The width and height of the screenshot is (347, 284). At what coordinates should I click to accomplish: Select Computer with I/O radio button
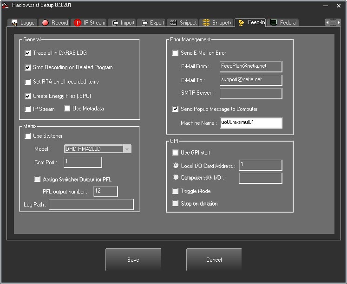tap(175, 177)
